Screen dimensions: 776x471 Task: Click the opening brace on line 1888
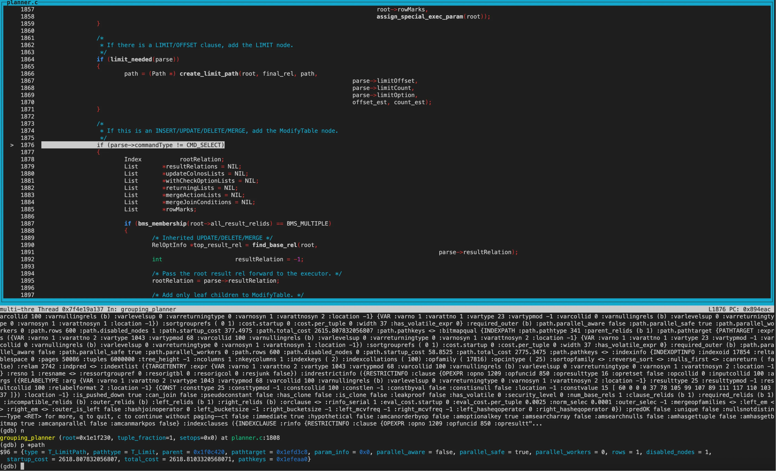126,231
